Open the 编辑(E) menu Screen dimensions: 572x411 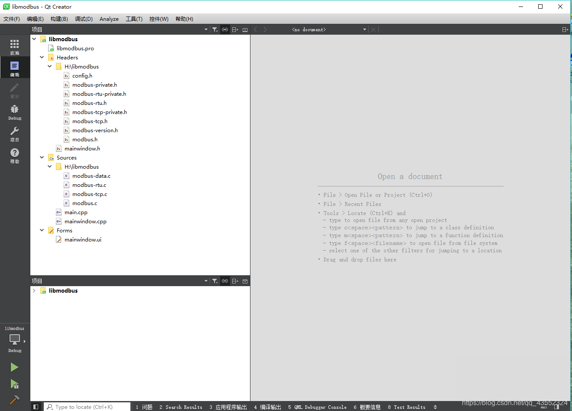tap(35, 19)
